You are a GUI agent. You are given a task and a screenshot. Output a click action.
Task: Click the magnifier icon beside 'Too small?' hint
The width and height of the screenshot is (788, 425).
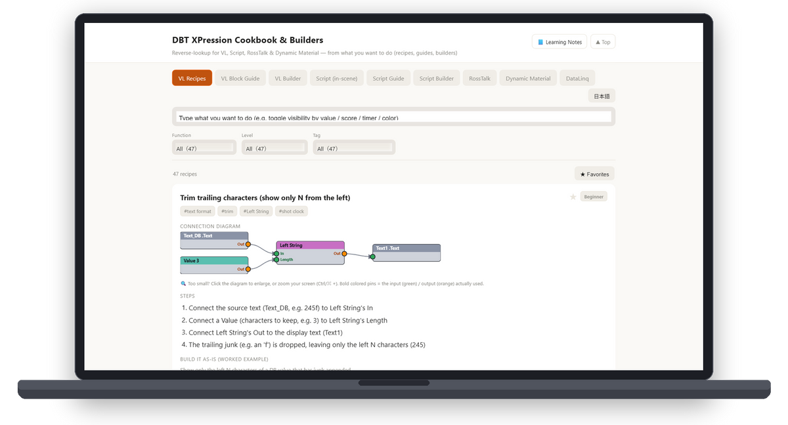click(x=183, y=284)
